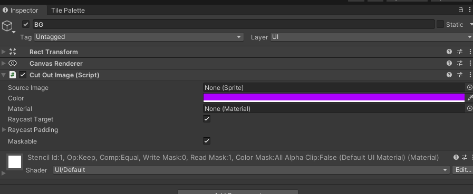Toggle the Raycast Target checkbox

click(207, 119)
